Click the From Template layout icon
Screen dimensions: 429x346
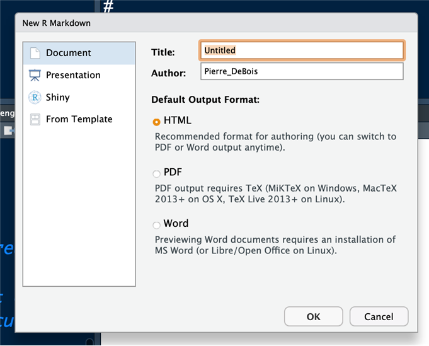point(35,119)
